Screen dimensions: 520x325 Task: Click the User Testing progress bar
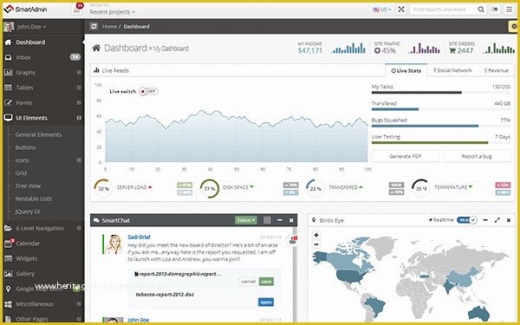point(441,143)
